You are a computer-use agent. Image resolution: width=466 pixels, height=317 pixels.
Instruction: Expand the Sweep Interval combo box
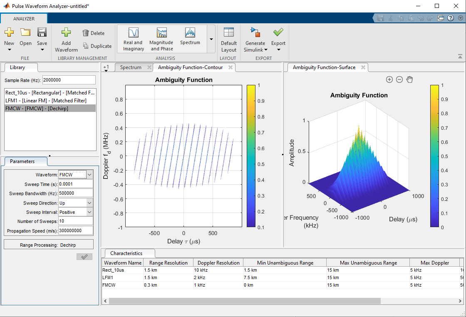coord(89,212)
